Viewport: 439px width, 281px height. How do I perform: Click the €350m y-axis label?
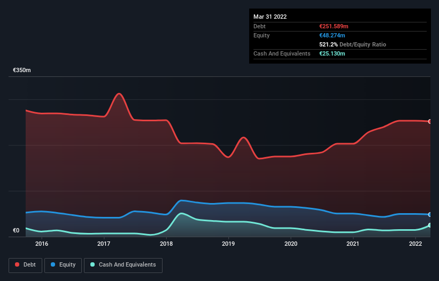coord(22,70)
